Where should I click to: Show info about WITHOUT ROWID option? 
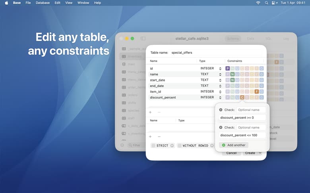point(212,146)
